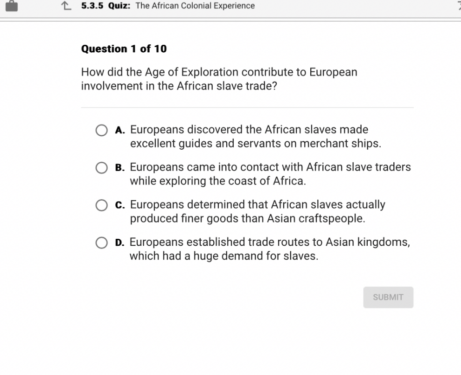461x375 pixels.
Task: Open the briefcase icon in the header
Action: pyautogui.click(x=12, y=6)
